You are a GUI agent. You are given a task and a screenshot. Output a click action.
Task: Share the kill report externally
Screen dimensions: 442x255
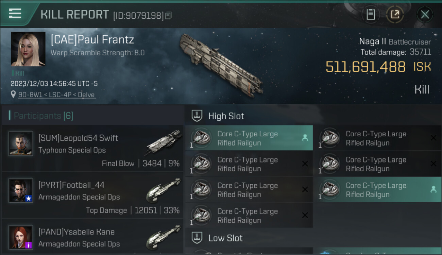[395, 14]
